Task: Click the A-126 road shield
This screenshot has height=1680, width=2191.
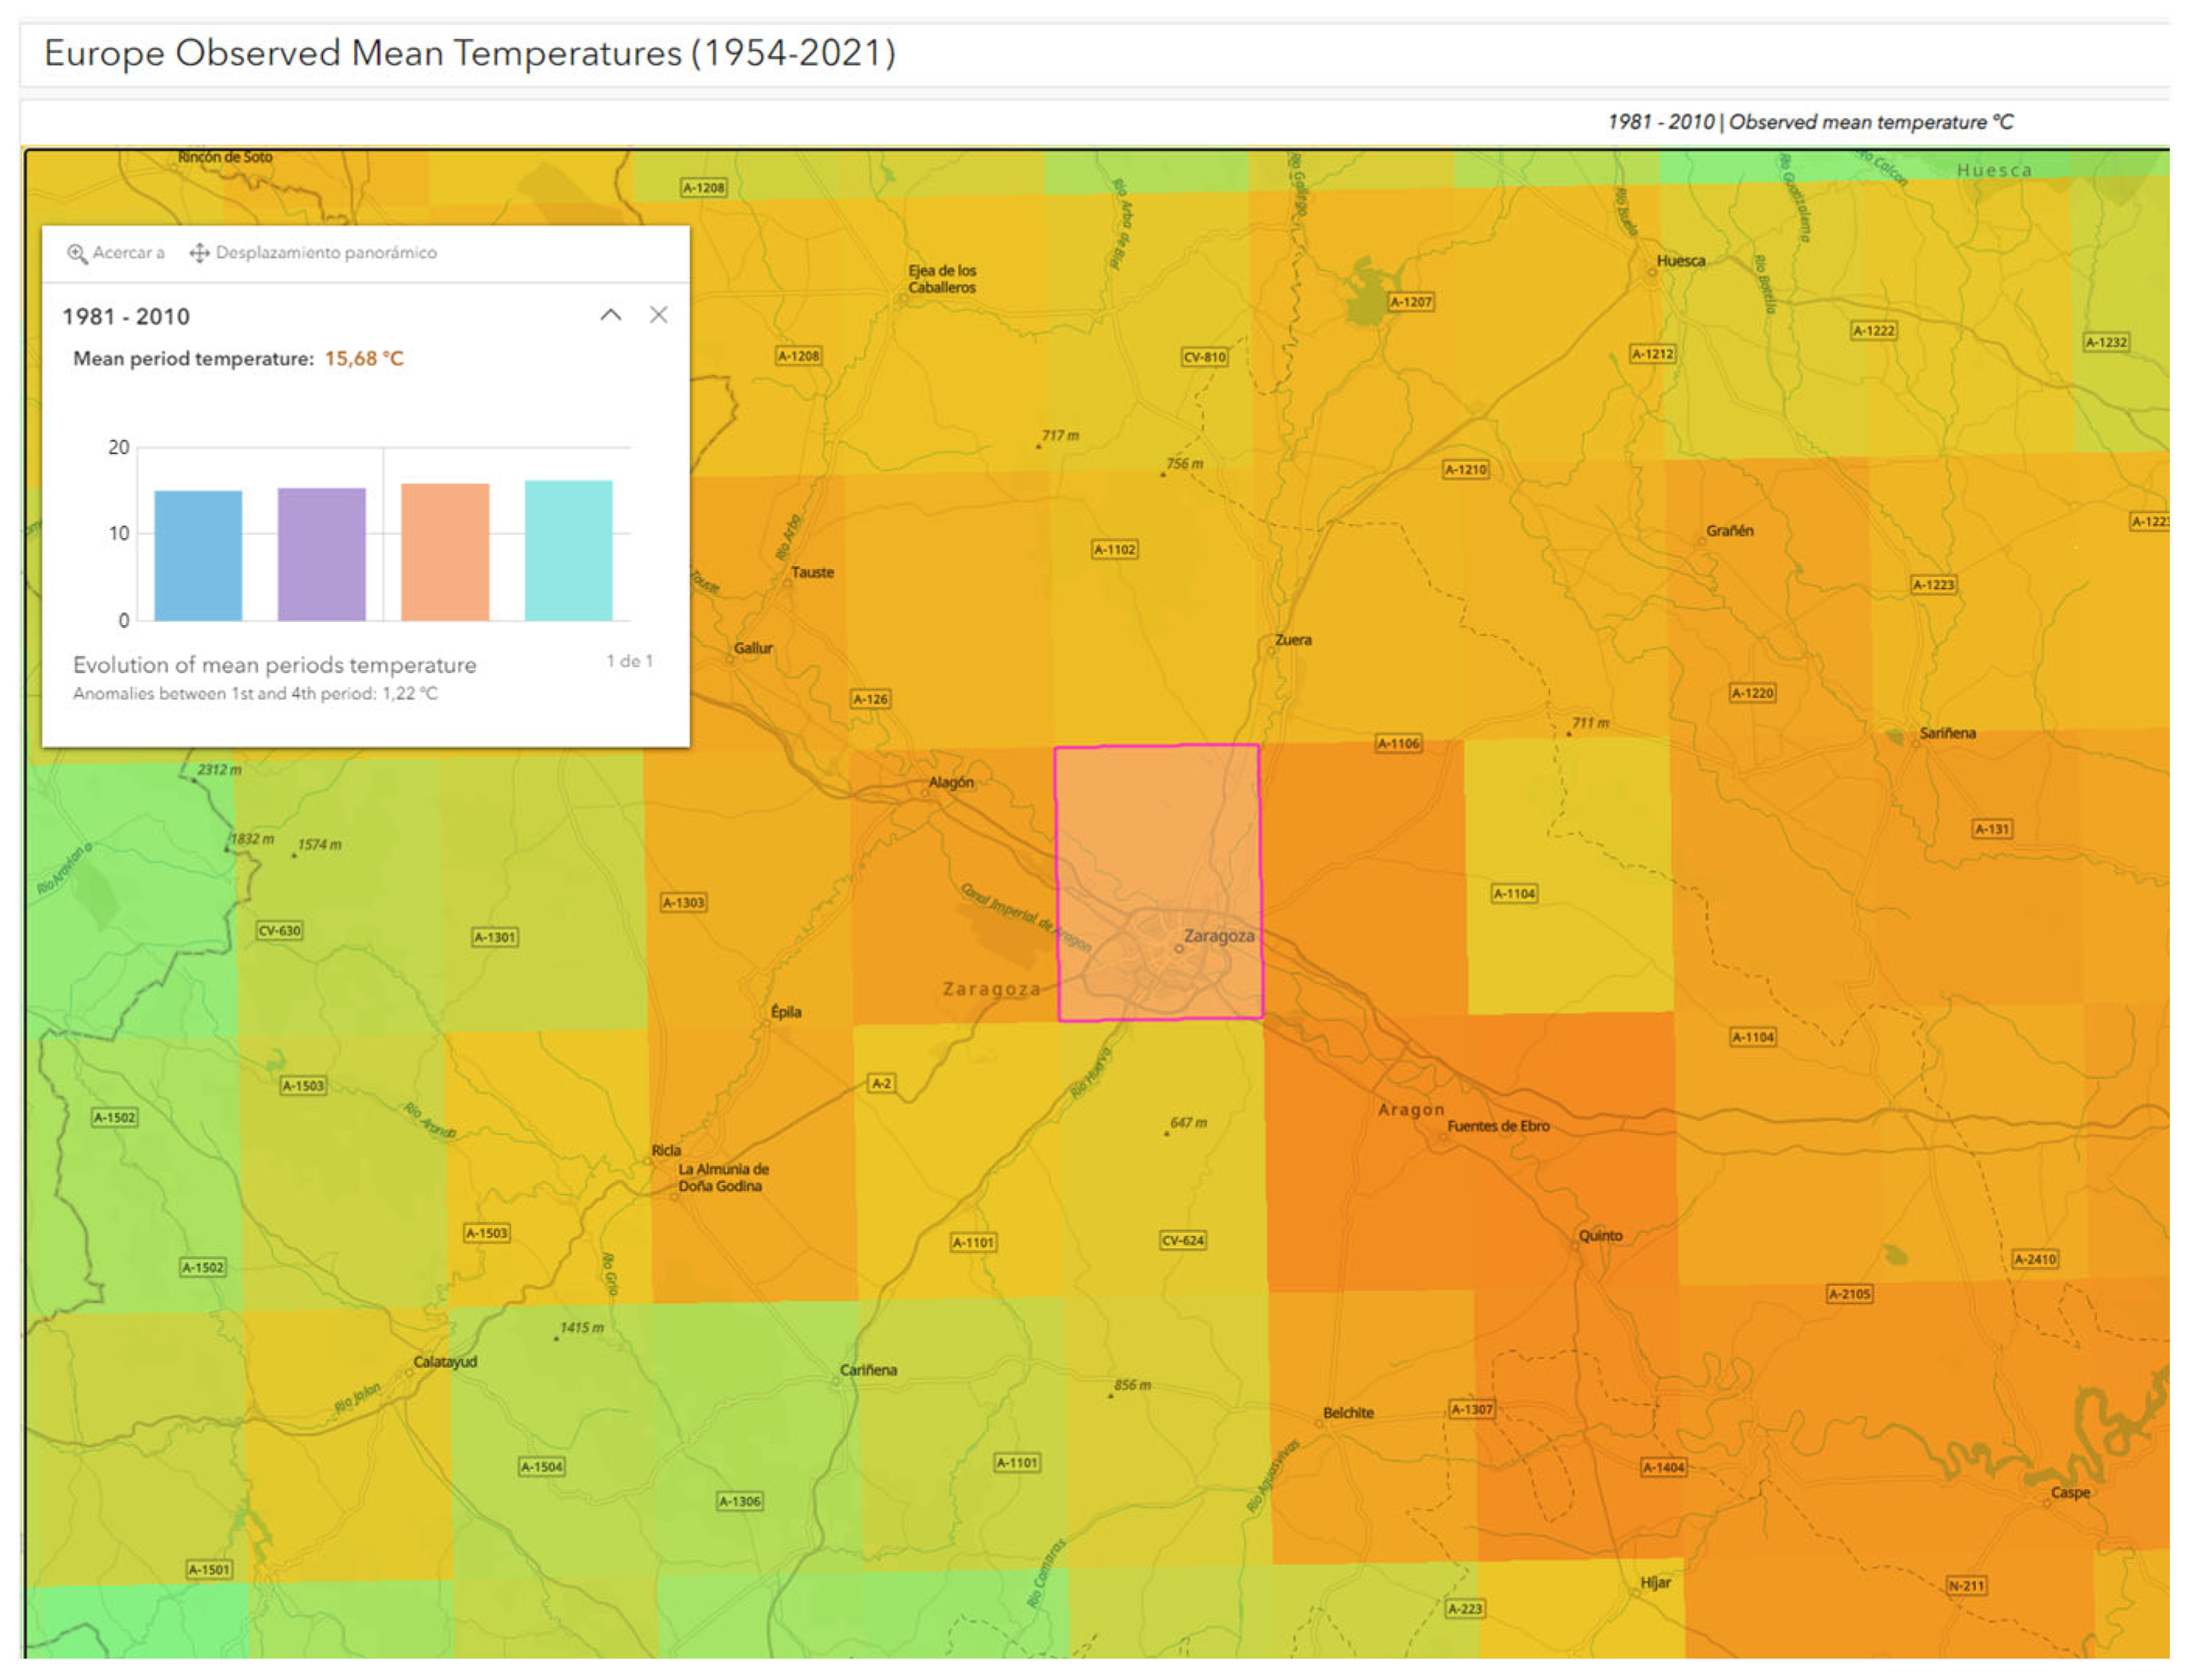Action: tap(870, 699)
